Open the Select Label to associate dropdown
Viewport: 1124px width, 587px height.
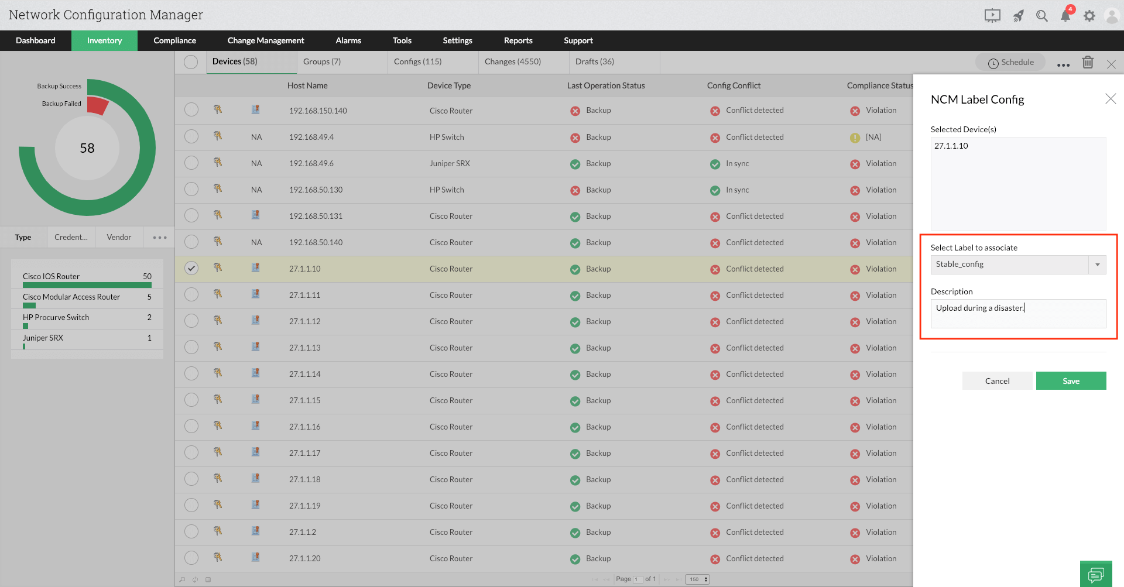[x=1096, y=264]
